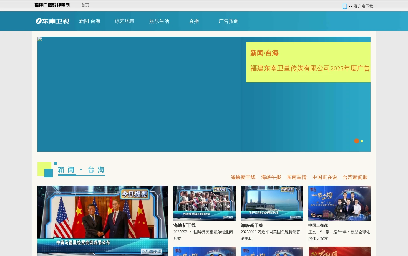Select 娱乐生活 in the navigation bar
This screenshot has height=256, width=408.
pyautogui.click(x=159, y=21)
